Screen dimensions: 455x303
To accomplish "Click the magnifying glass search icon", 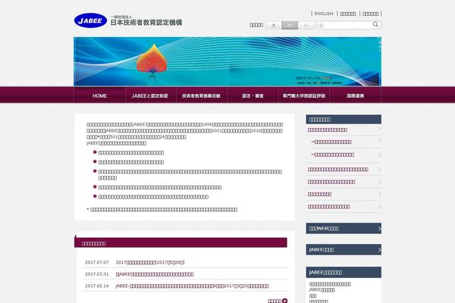I will pos(375,25).
